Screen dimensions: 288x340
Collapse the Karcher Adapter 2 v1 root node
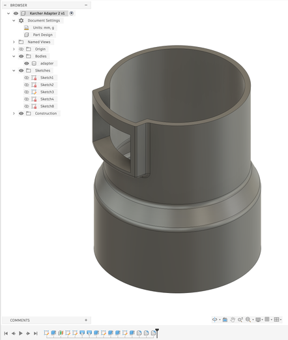pyautogui.click(x=8, y=13)
